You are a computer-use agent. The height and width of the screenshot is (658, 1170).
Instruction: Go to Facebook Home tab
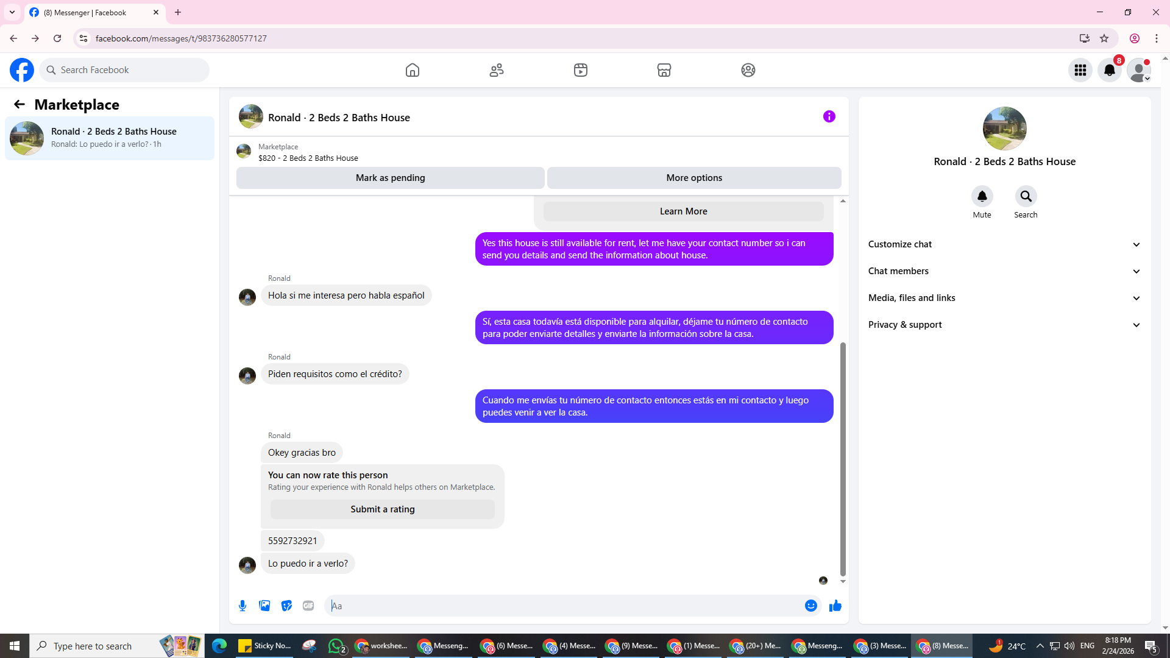click(x=413, y=70)
